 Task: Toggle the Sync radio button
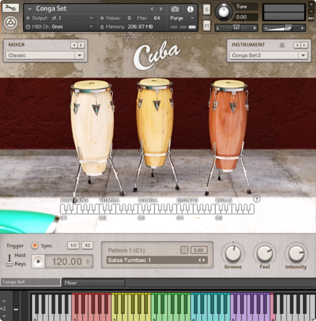click(35, 245)
